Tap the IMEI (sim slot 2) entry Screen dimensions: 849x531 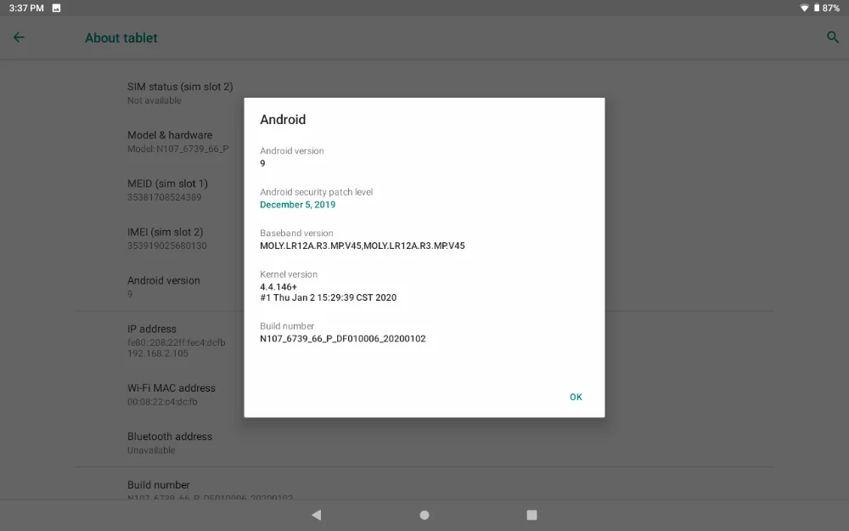point(166,239)
